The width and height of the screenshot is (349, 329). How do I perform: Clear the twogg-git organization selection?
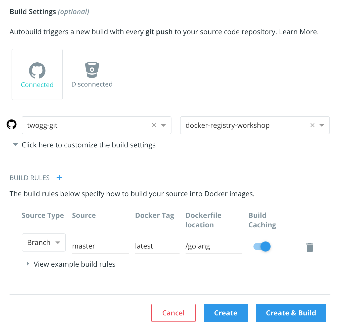pyautogui.click(x=154, y=125)
